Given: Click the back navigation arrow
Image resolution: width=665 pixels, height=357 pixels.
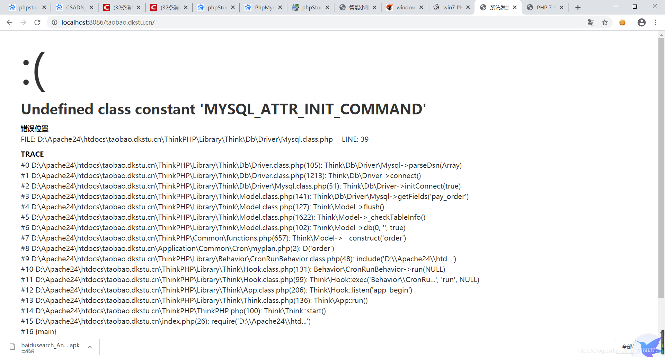Looking at the screenshot, I should (x=9, y=22).
